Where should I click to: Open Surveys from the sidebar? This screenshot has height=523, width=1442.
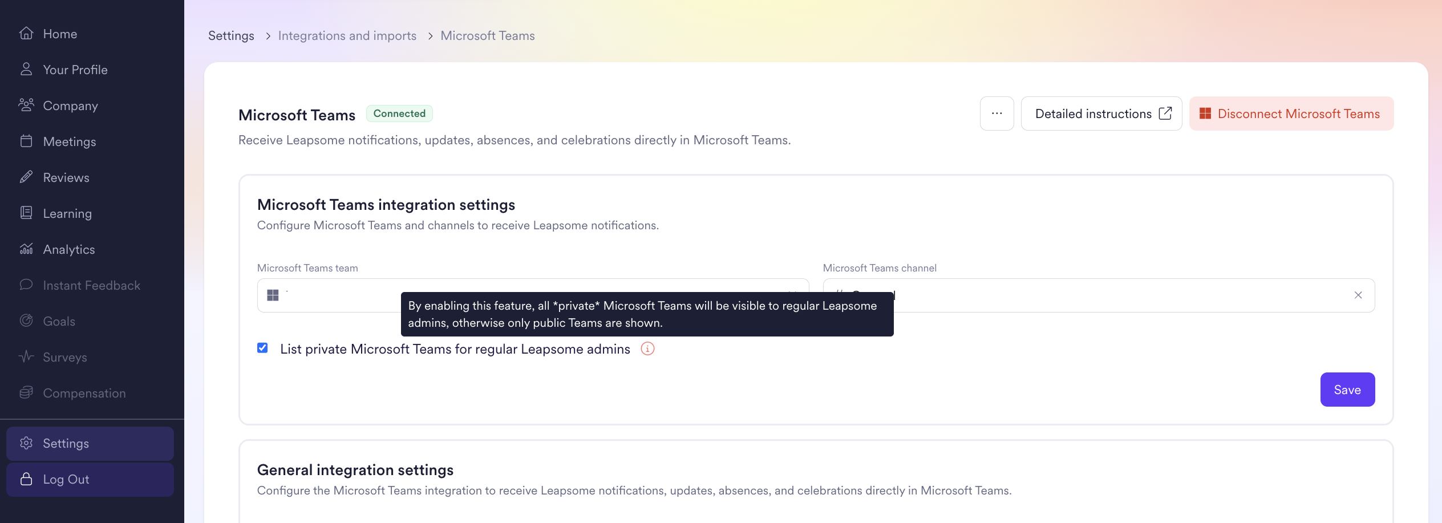64,357
